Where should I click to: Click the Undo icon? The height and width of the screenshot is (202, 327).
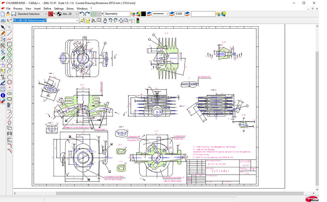pos(83,14)
